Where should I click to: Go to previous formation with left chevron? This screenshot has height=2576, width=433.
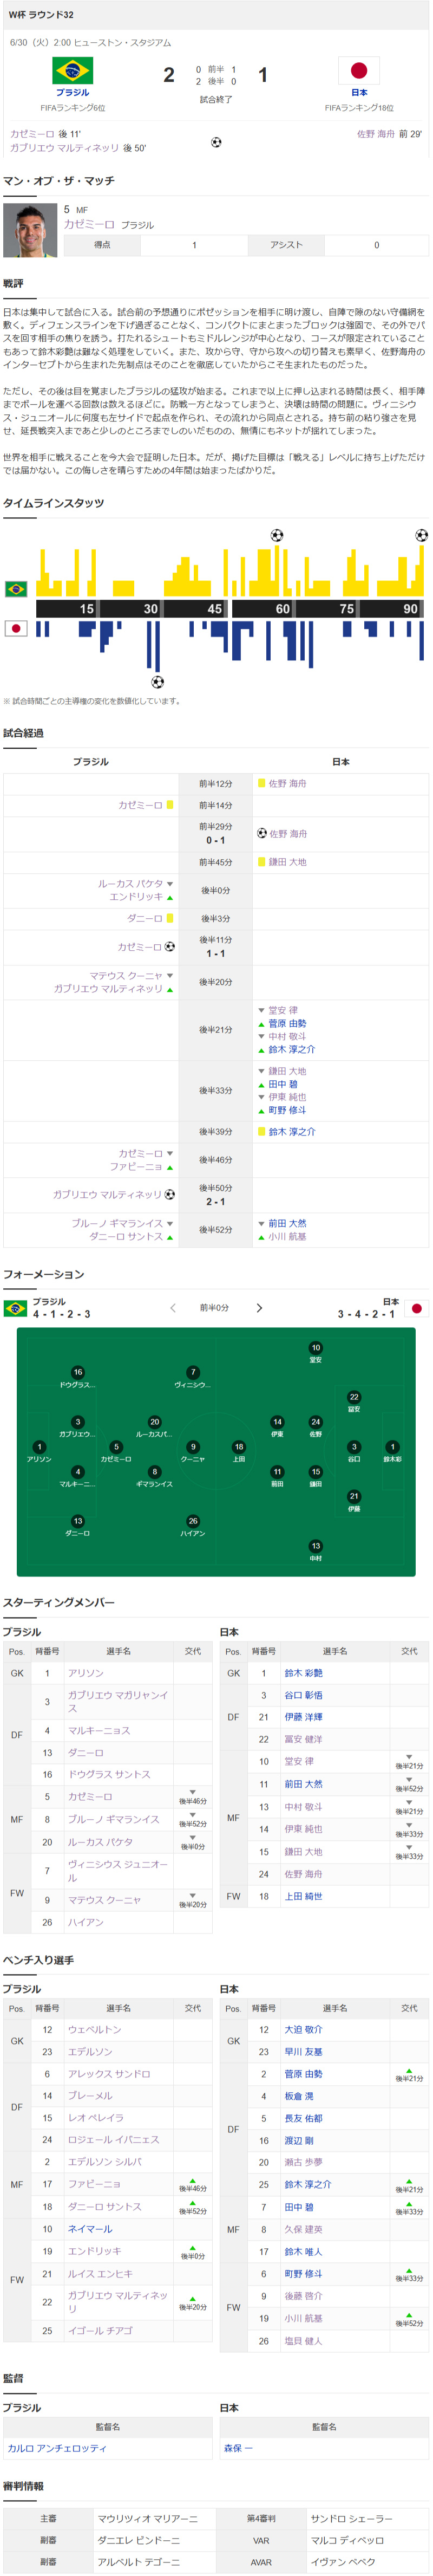tap(172, 1308)
